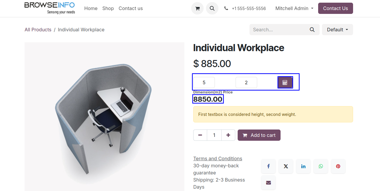Click the calculator icon to compute price
The width and height of the screenshot is (380, 191).
coord(285,82)
